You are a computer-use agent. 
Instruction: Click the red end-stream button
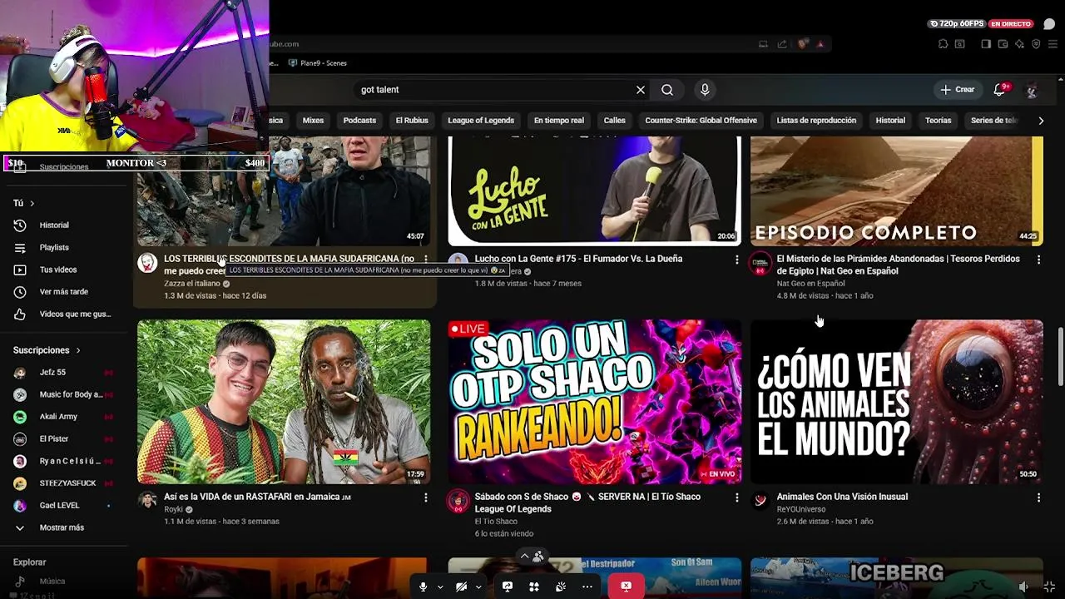tap(626, 587)
